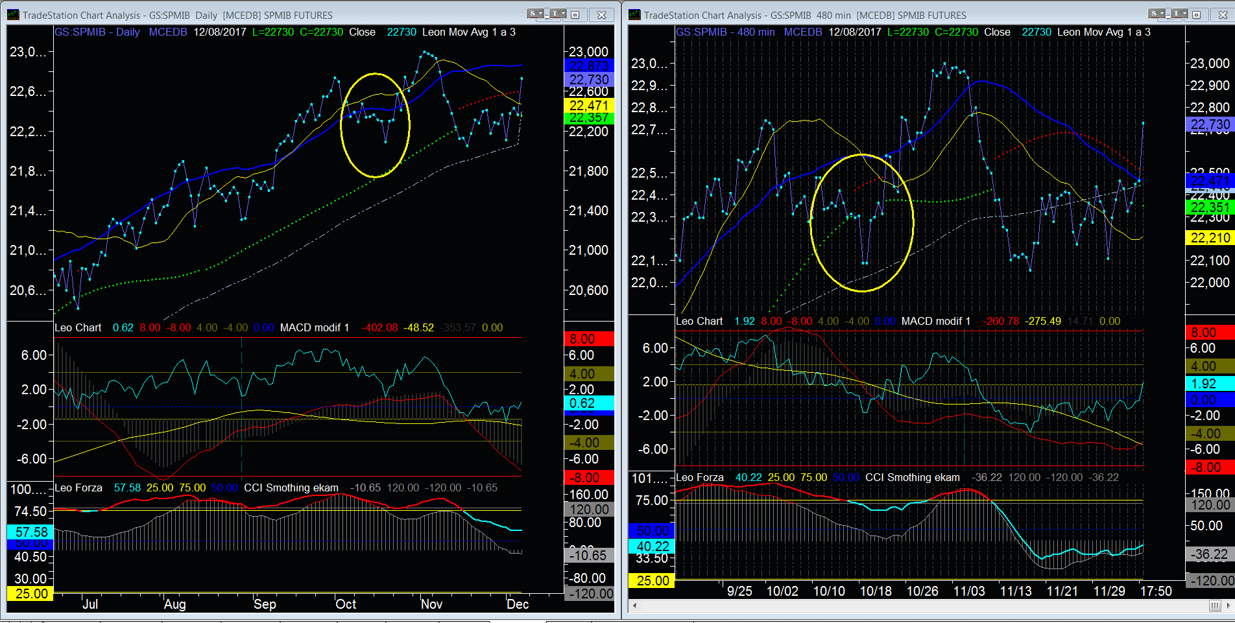Click the cyan 40.22 marker in 480 min Leo Forza pane
1235x623 pixels.
pyautogui.click(x=652, y=547)
